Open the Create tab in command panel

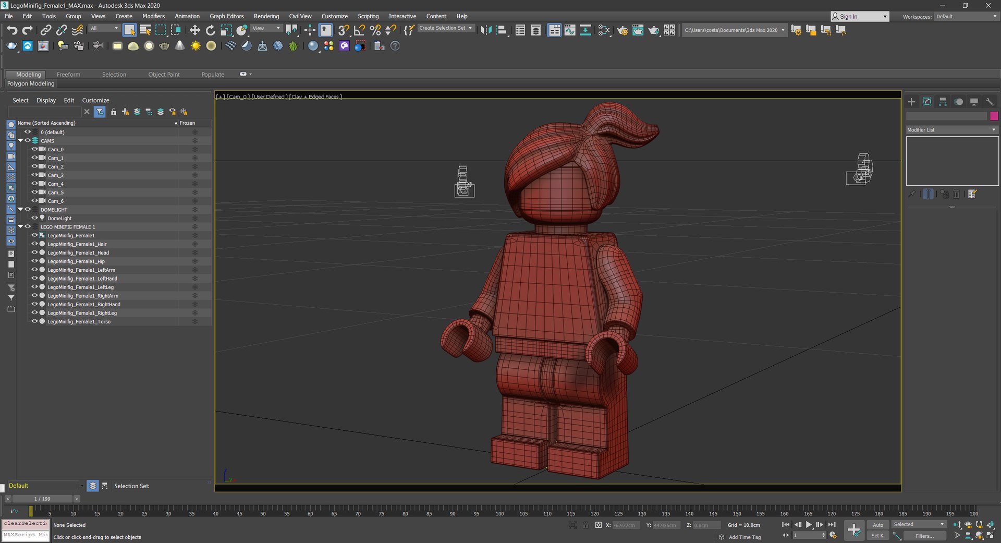[x=911, y=102]
